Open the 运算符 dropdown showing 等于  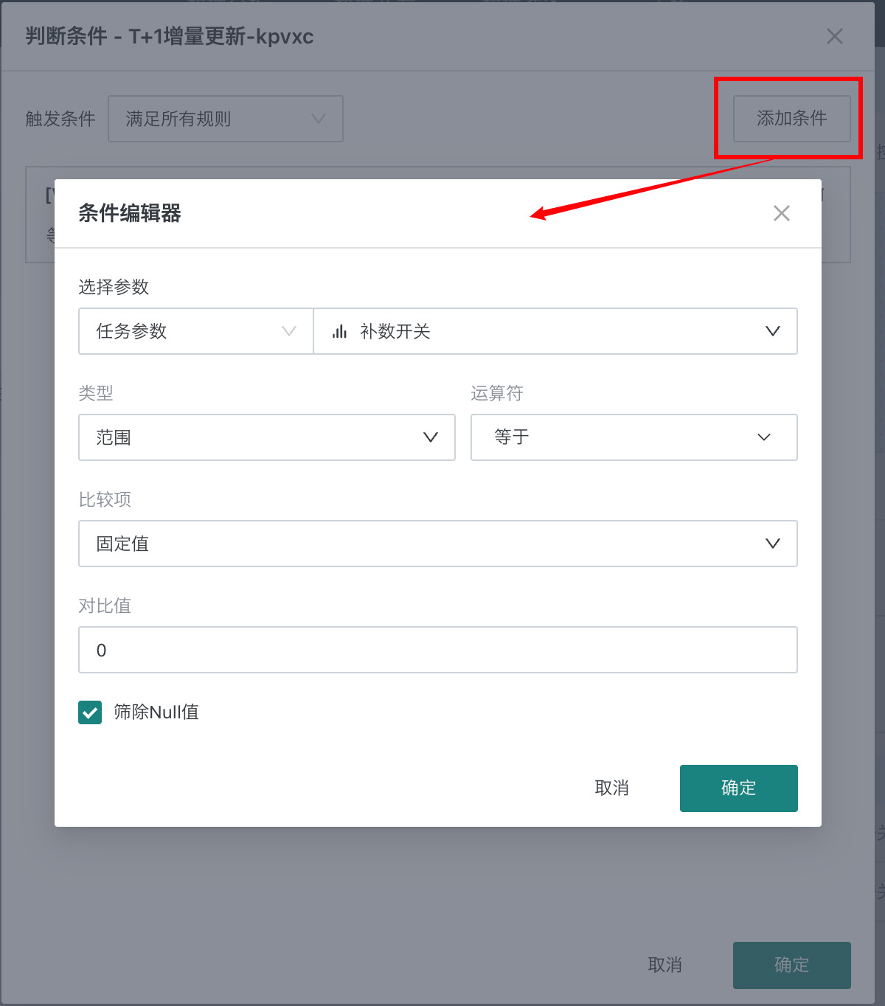[x=634, y=438]
